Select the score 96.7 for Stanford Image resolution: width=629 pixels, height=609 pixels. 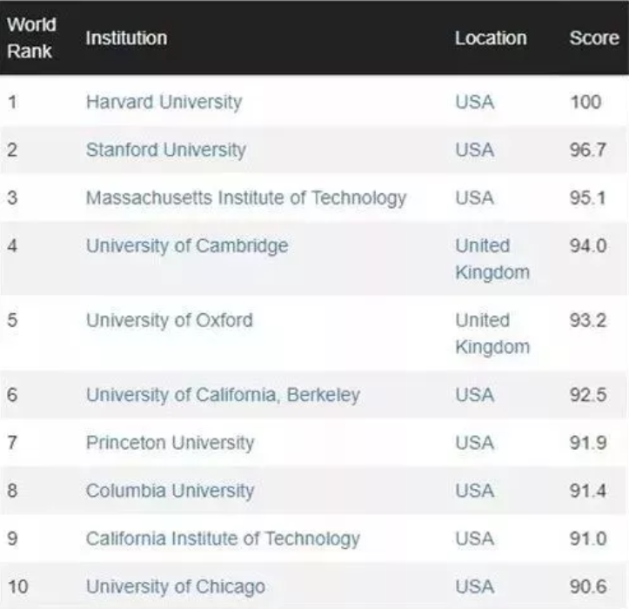tap(588, 150)
